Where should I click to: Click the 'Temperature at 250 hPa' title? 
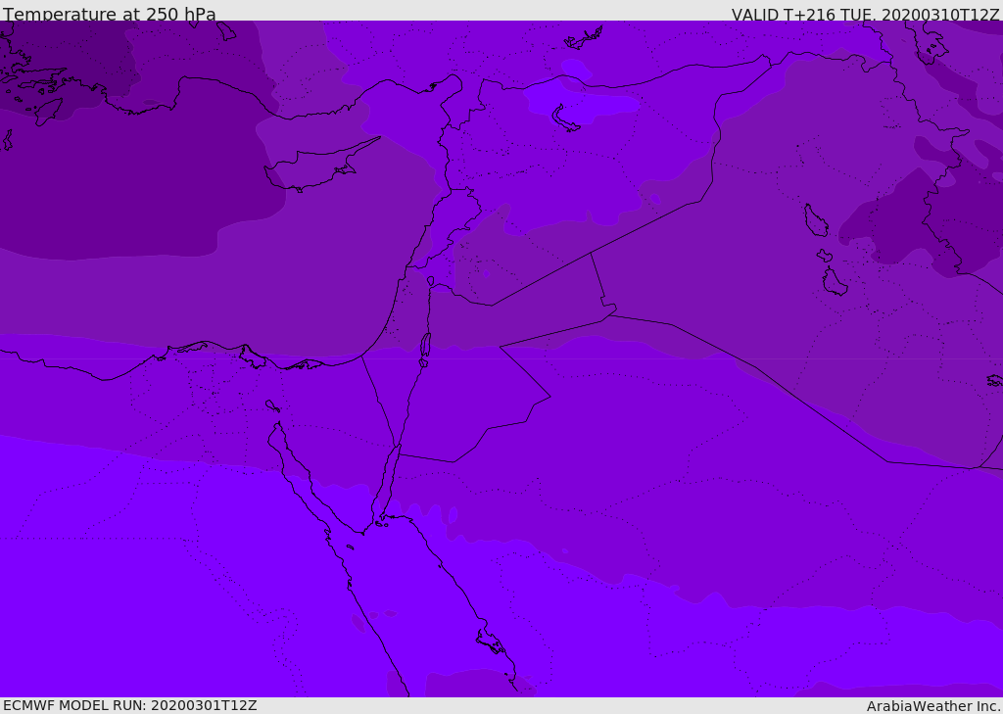pyautogui.click(x=110, y=14)
